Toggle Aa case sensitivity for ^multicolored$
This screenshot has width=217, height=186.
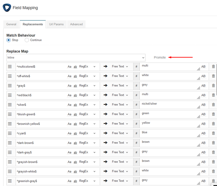coord(70,67)
